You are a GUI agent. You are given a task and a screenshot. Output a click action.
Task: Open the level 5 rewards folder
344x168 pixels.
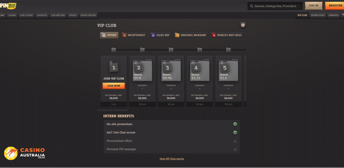click(x=228, y=70)
